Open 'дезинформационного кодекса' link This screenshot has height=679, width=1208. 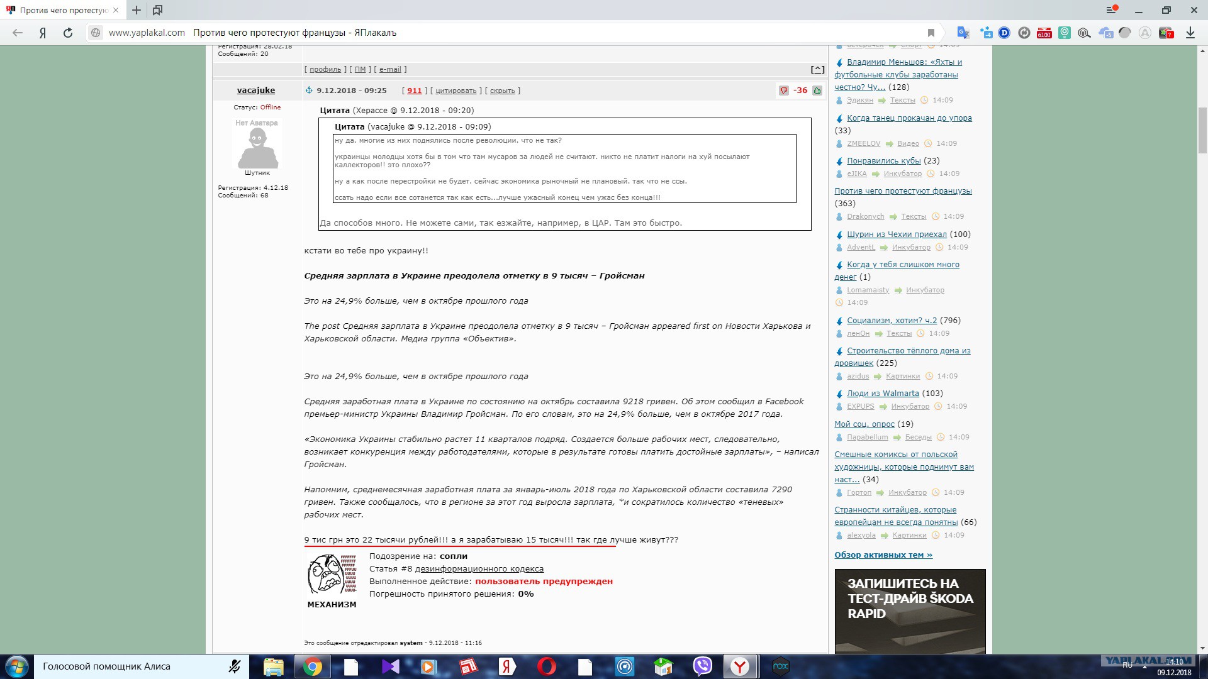(x=479, y=569)
